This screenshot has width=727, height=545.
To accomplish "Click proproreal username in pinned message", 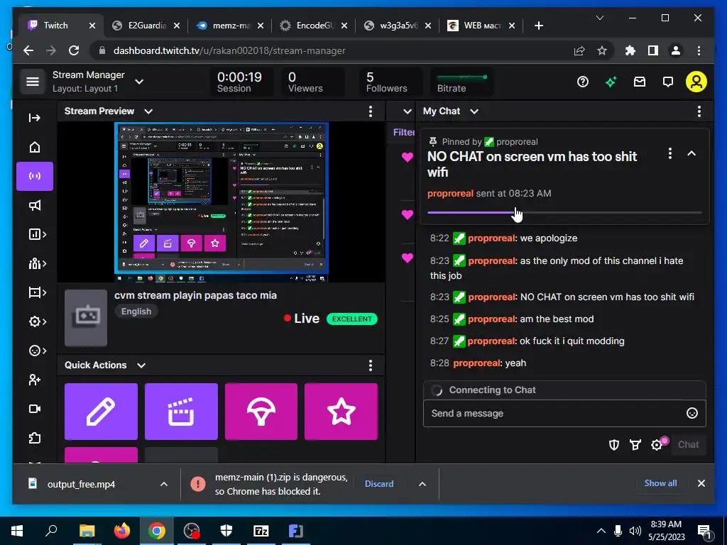I will tap(450, 193).
